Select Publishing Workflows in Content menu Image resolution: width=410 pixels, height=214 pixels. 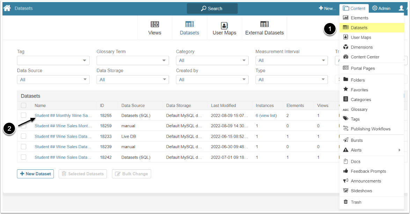pyautogui.click(x=371, y=129)
